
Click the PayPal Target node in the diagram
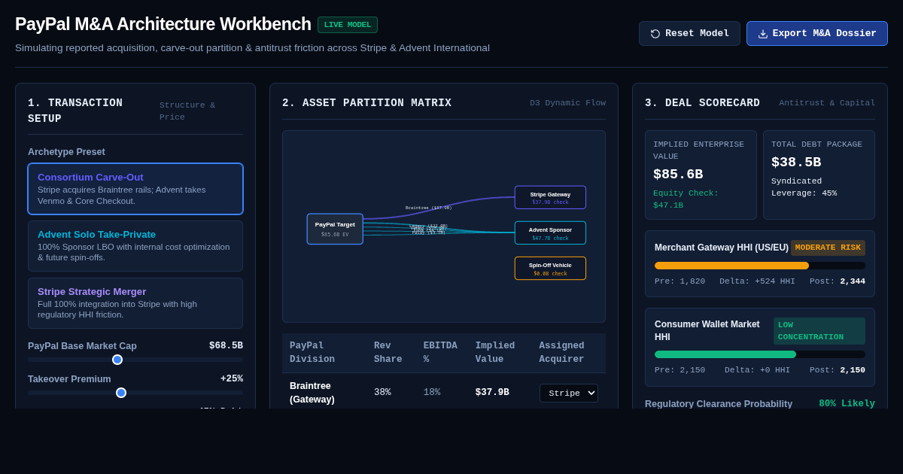[x=335, y=229]
